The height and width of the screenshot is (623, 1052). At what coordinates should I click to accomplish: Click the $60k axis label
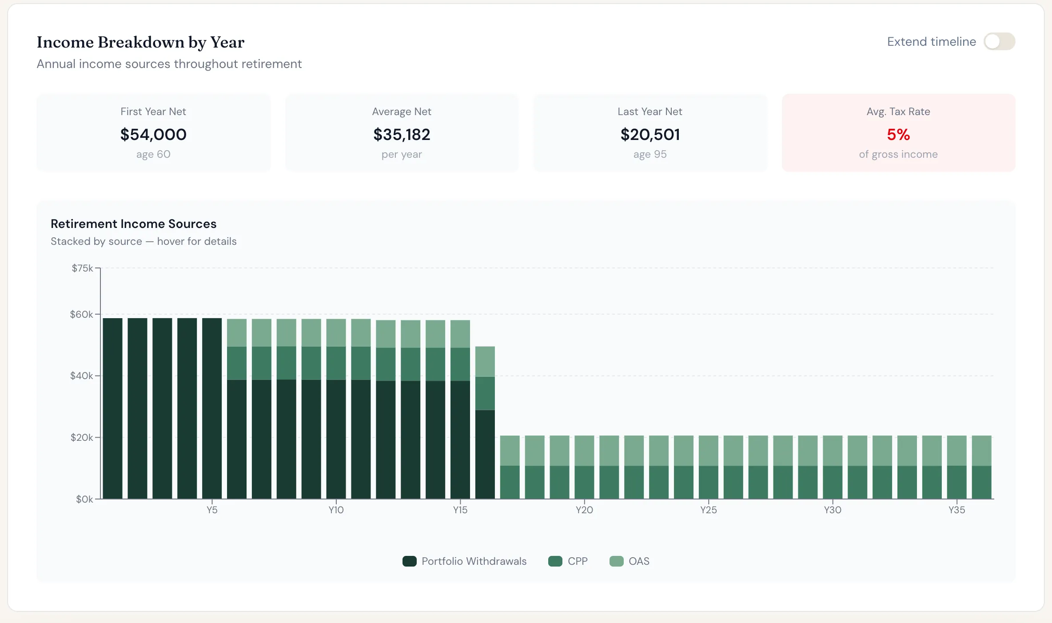coord(81,315)
